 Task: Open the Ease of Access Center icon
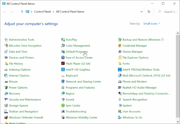click(x=63, y=58)
